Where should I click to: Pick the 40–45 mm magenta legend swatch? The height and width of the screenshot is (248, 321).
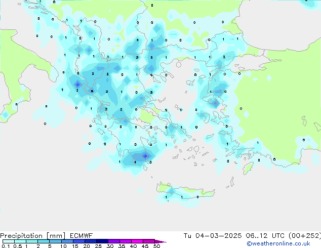coord(137,241)
